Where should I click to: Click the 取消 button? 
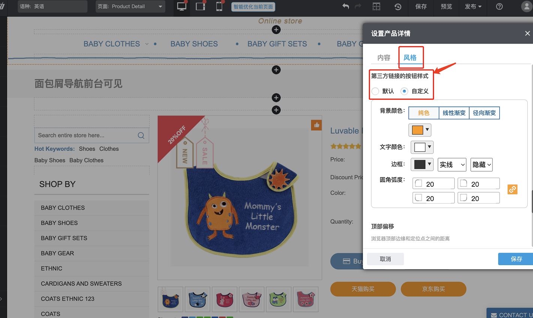click(x=385, y=259)
